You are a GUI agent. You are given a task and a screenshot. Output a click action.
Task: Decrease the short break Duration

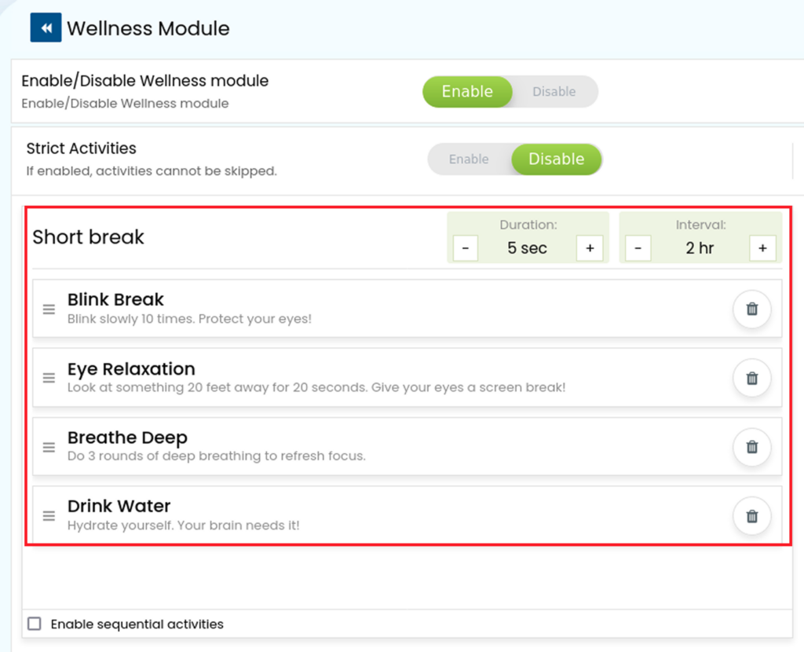click(x=466, y=248)
